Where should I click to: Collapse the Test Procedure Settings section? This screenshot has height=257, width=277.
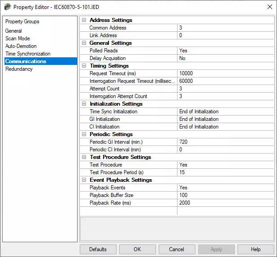click(x=84, y=157)
